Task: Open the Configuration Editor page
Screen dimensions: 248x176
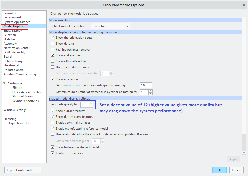Action: (17, 123)
